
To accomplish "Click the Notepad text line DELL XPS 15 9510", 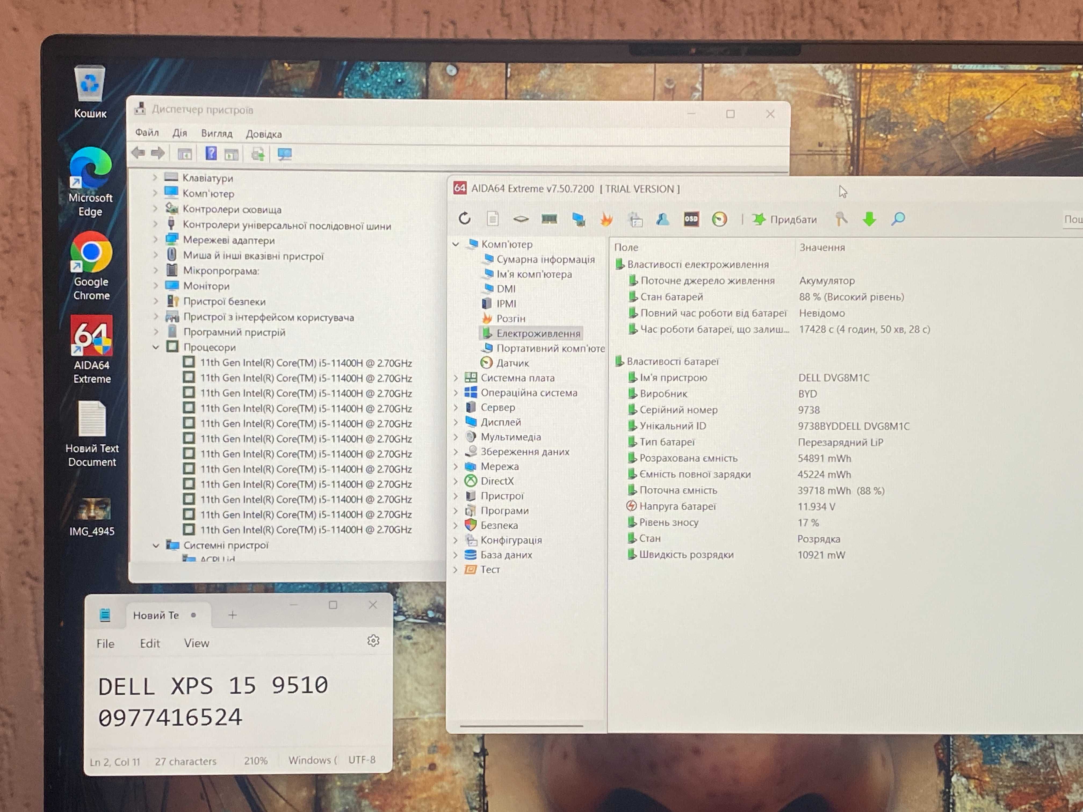I will [x=213, y=686].
